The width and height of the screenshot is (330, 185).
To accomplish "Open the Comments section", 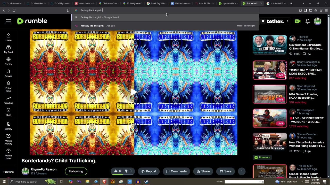I will (176, 171).
